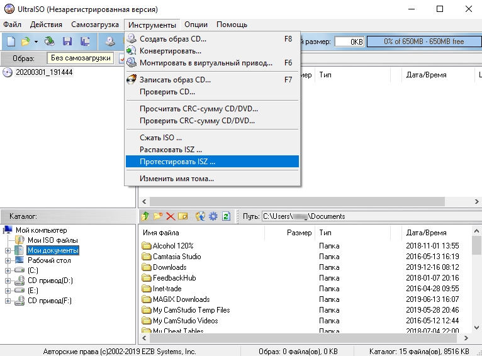Expand the Мои документы tree node
This screenshot has width=482, height=356.
click(x=8, y=250)
